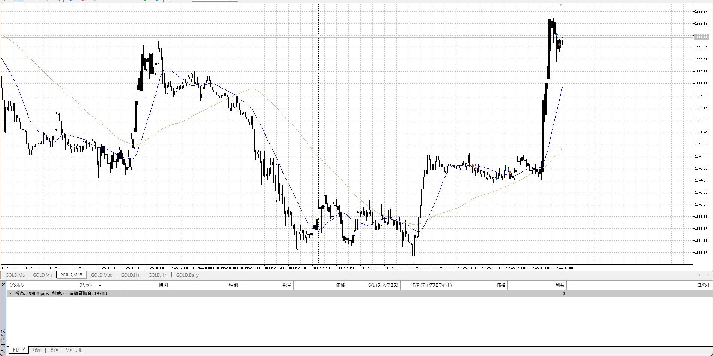
Task: Click the sort arrow in チケット column
Action: 100,285
